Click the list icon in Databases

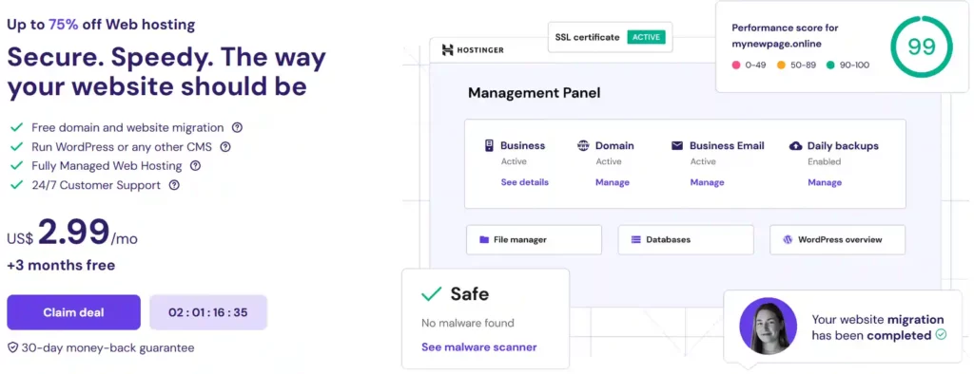[635, 239]
